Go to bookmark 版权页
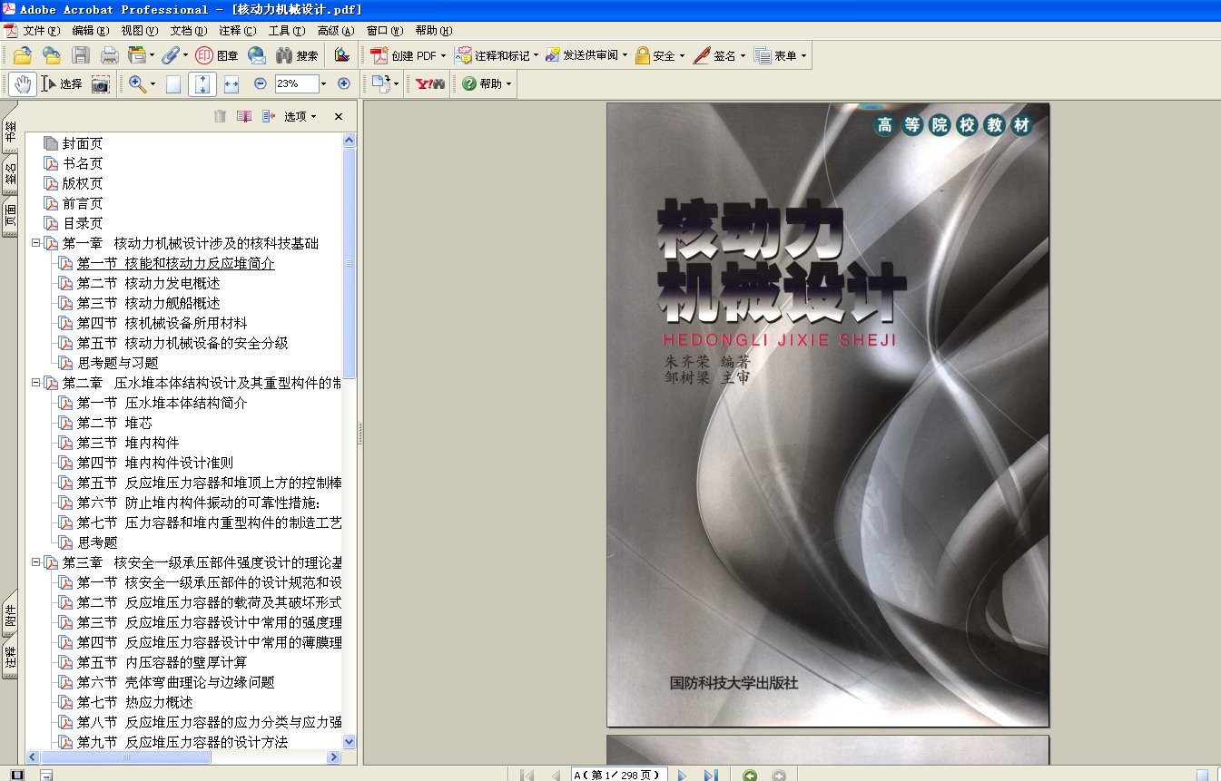The height and width of the screenshot is (781, 1221). click(x=83, y=183)
